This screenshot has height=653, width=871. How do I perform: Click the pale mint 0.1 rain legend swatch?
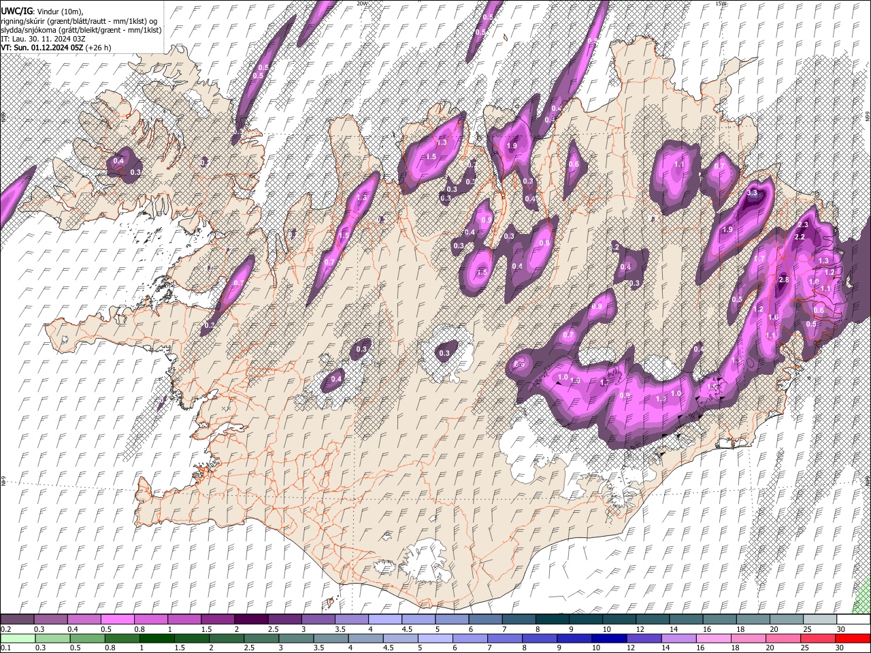click(x=17, y=638)
